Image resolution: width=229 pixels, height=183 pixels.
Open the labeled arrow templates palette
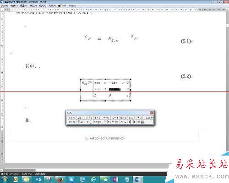coord(123,122)
